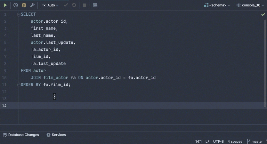
Task: Open the console_10 session dropdown
Action: click(251, 5)
